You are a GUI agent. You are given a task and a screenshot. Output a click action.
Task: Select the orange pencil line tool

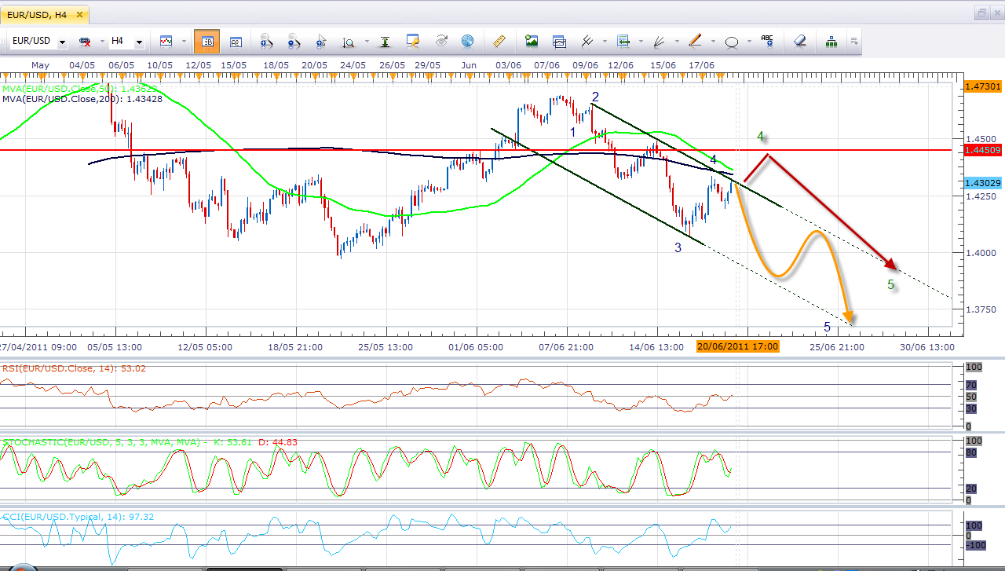(x=695, y=41)
